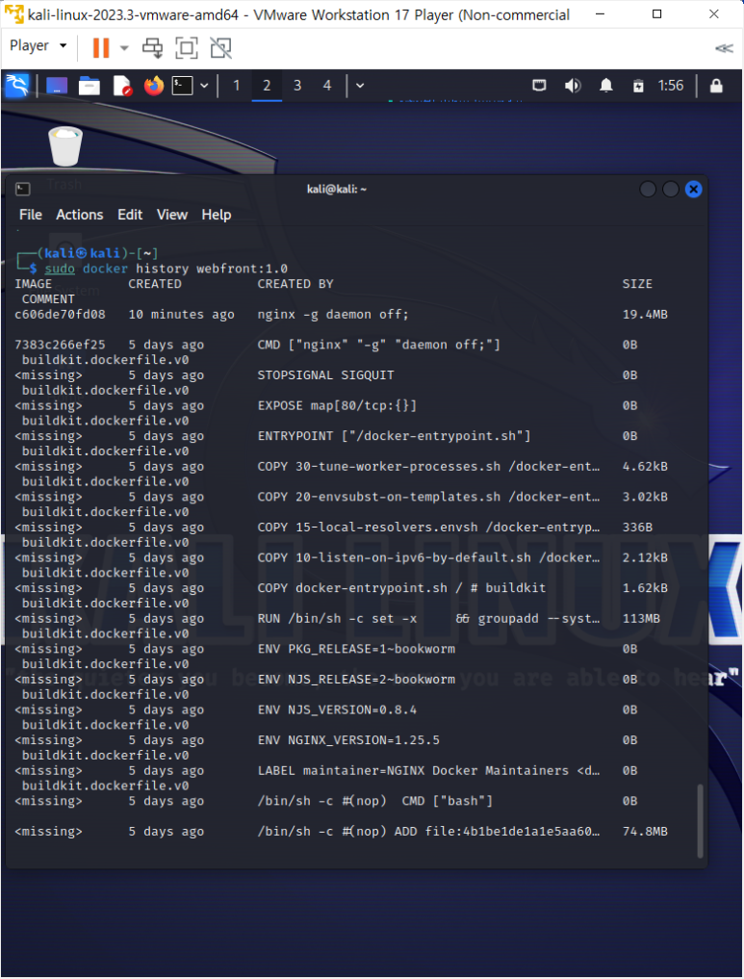This screenshot has height=979, width=744.
Task: Click the ENV PKG_RELEASE=1~bookworm line
Action: click(x=356, y=650)
